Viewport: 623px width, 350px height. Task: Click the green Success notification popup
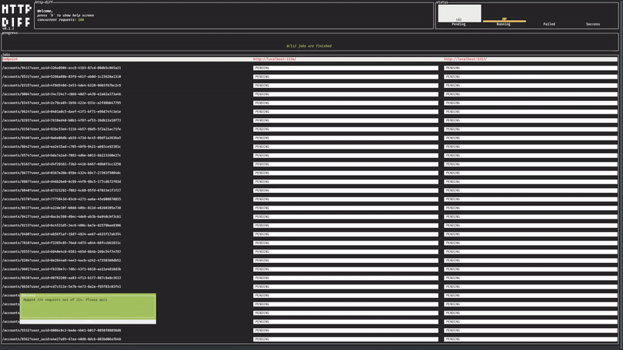(x=88, y=307)
